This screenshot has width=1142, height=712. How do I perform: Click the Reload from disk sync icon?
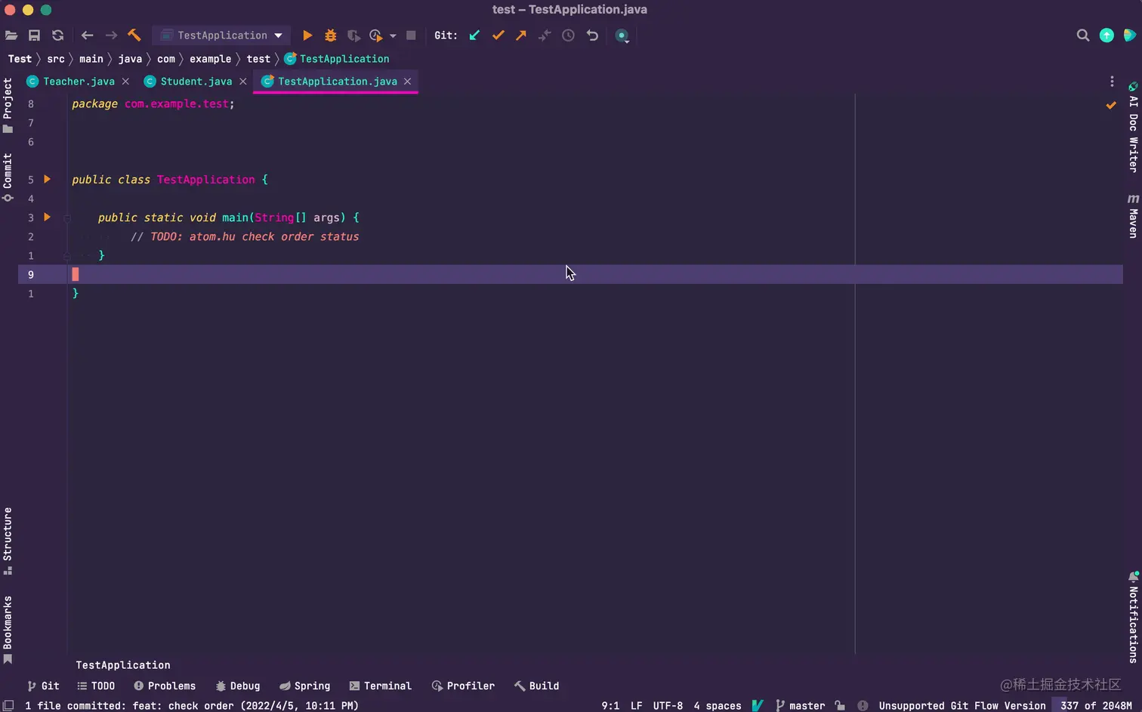pos(57,35)
